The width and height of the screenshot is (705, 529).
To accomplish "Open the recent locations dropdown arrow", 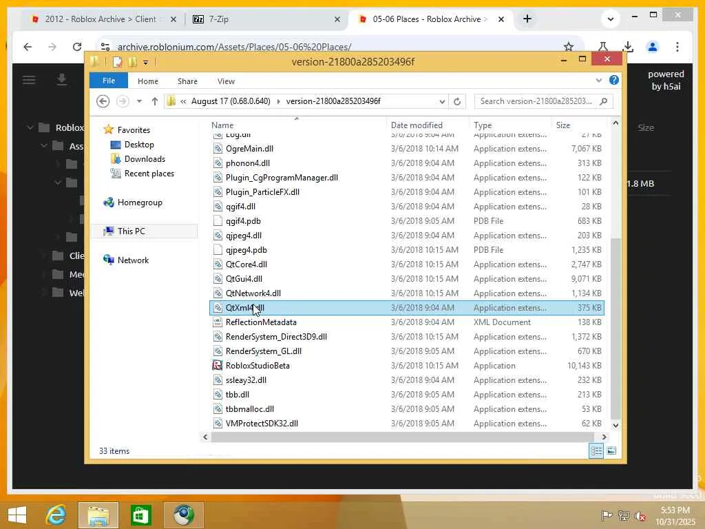I will (139, 101).
